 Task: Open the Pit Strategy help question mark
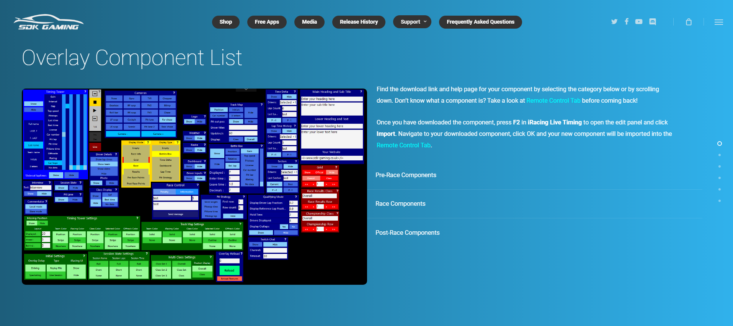(243, 197)
